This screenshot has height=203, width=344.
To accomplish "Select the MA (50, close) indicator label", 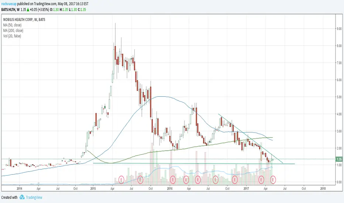I will tap(12, 25).
